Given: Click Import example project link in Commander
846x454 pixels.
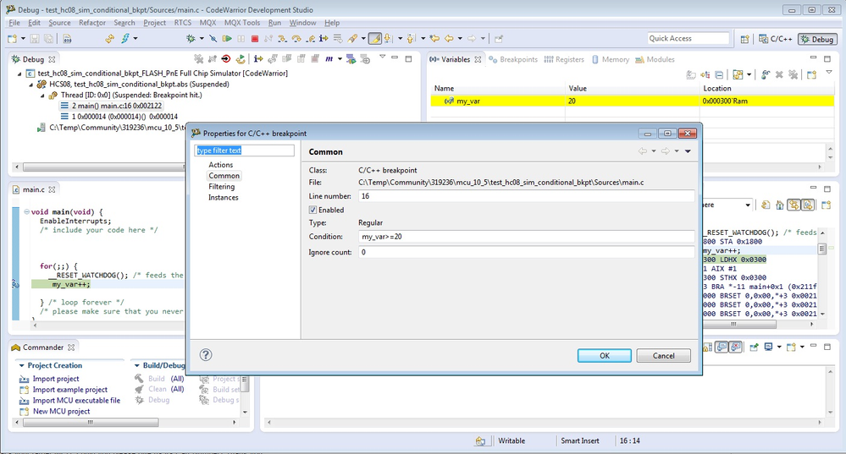Looking at the screenshot, I should (x=70, y=390).
